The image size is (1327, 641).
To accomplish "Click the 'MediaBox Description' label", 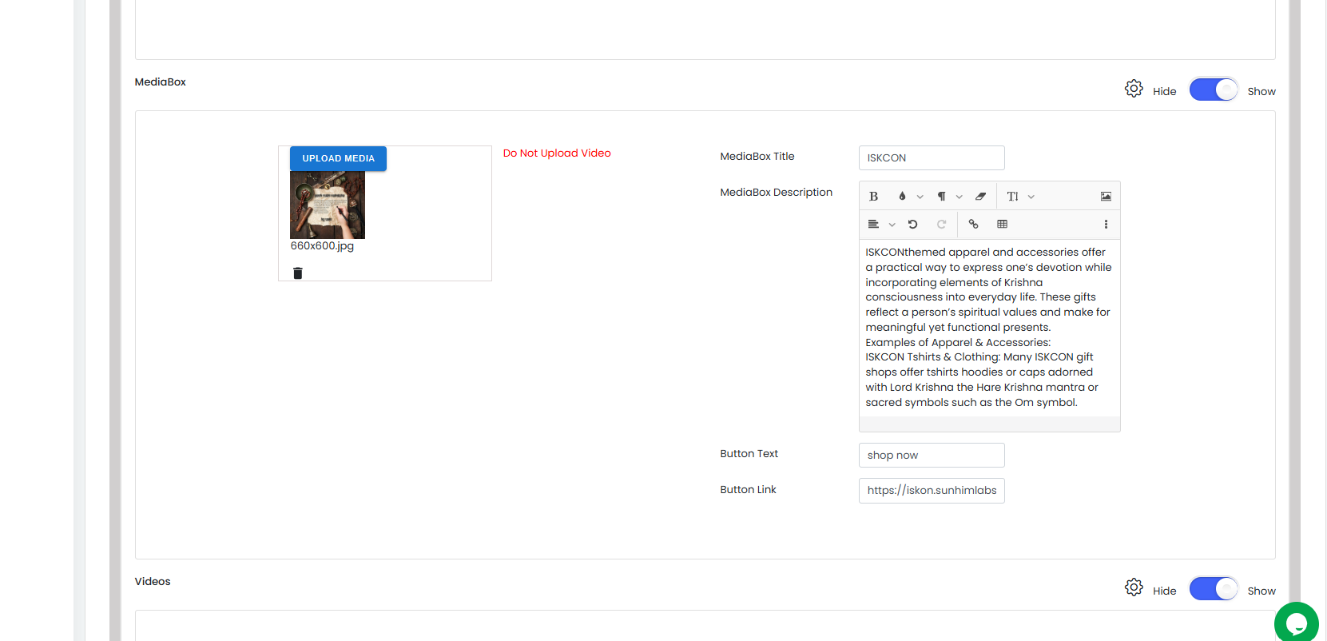I will coord(777,193).
